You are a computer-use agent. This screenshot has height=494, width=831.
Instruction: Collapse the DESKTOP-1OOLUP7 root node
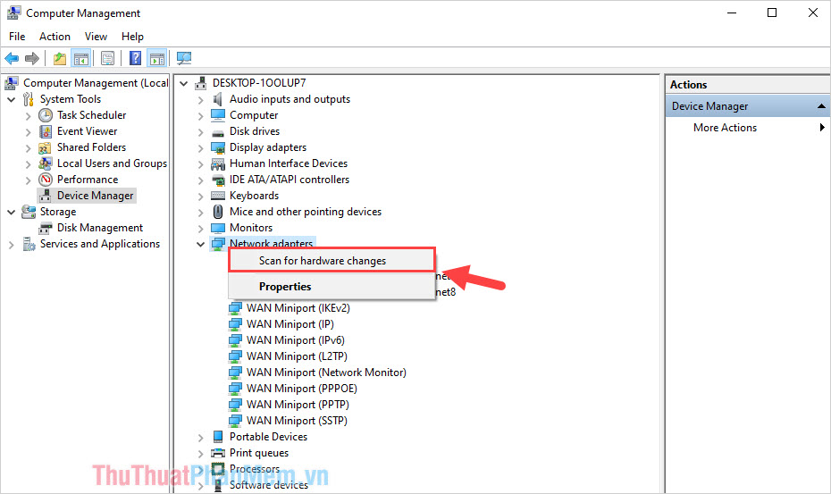pos(184,83)
